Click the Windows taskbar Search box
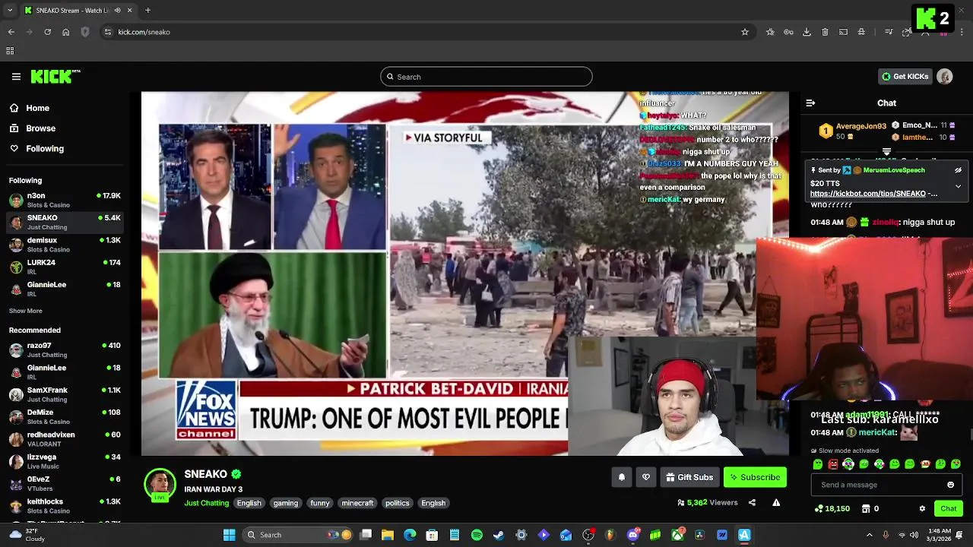 298,535
